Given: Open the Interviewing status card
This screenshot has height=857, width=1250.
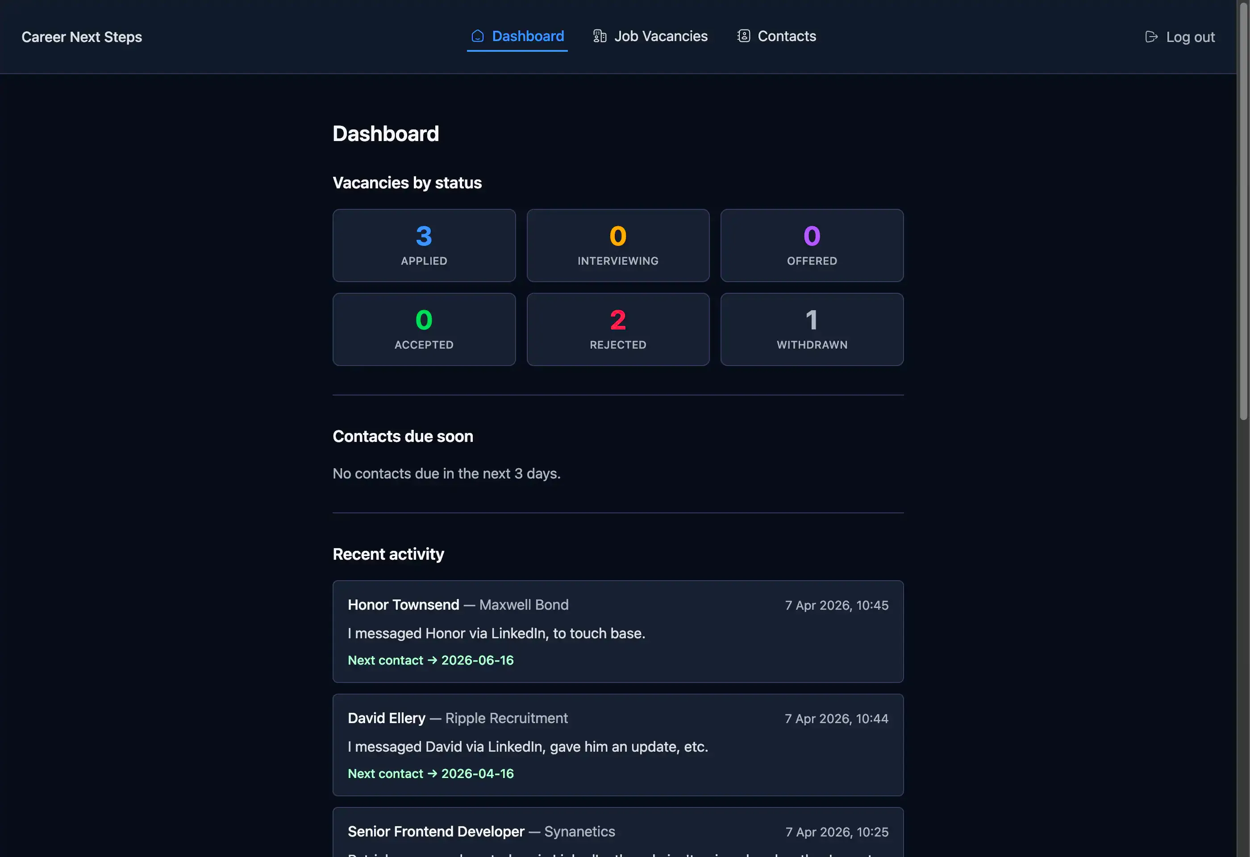Looking at the screenshot, I should (617, 245).
